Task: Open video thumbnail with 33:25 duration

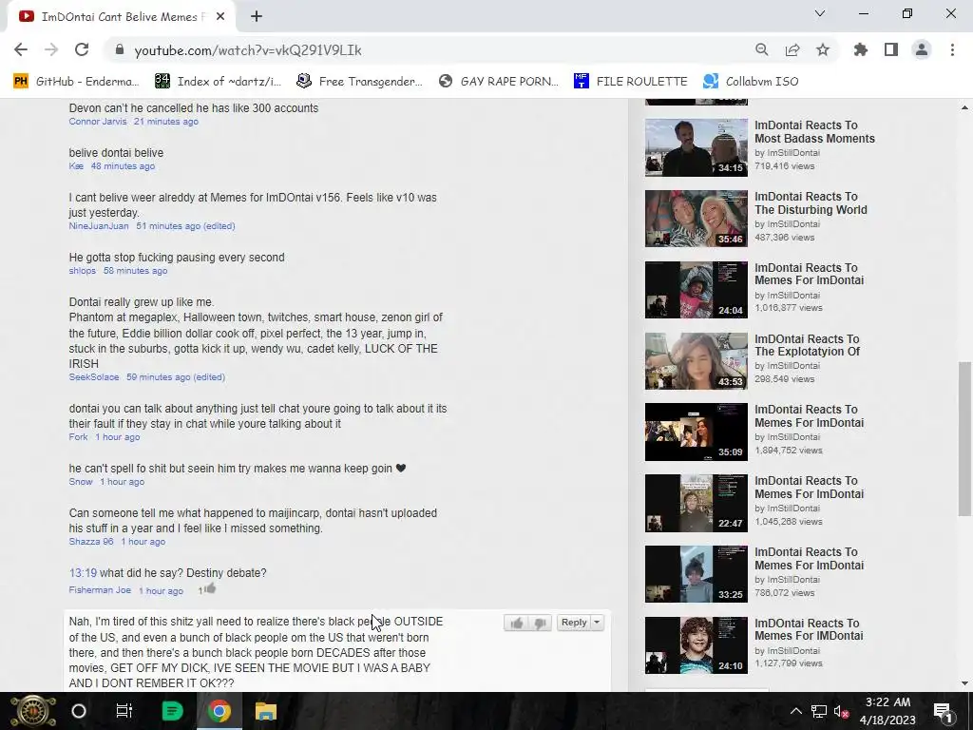Action: [696, 574]
